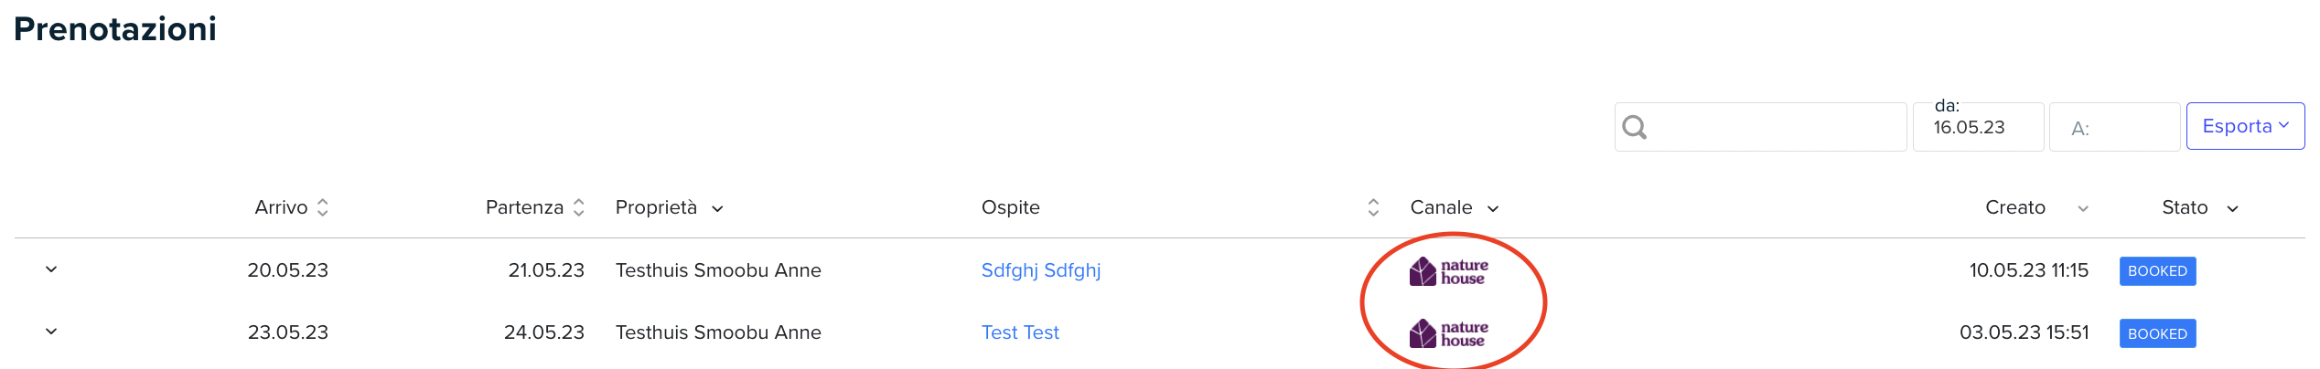Open the Canale filter dropdown

pos(1493,209)
